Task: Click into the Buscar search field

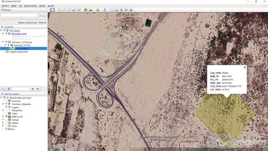Action: [19, 15]
